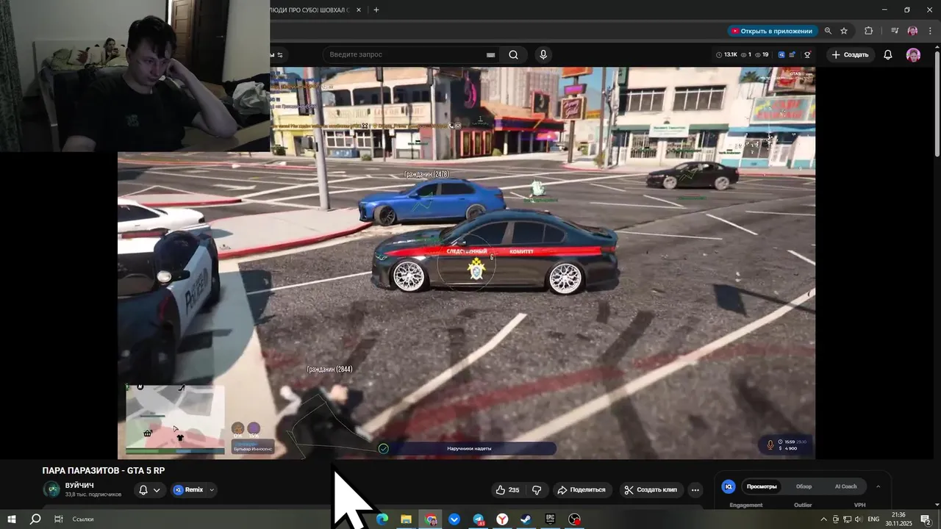Click the Remix button
This screenshot has height=529, width=941.
189,490
